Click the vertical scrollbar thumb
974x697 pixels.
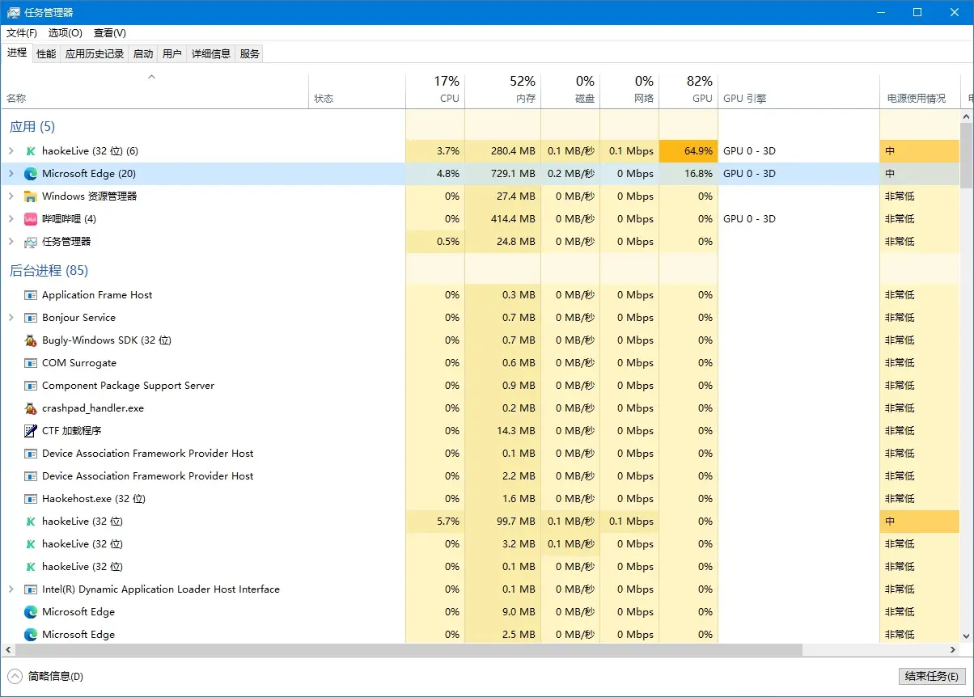[967, 155]
